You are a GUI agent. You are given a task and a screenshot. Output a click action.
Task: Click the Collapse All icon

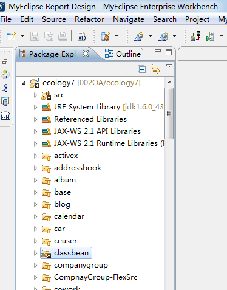coord(142,69)
